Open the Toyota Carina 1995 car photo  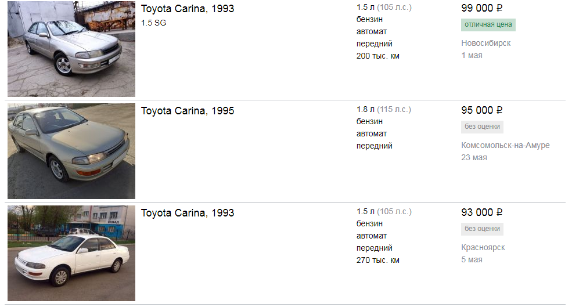(x=71, y=151)
